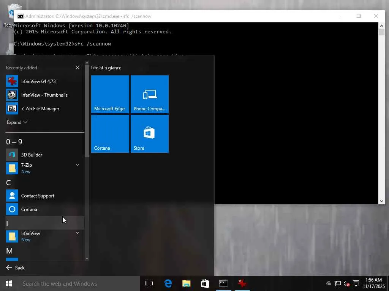Open Store from the taskbar
The image size is (389, 291).
[205, 283]
